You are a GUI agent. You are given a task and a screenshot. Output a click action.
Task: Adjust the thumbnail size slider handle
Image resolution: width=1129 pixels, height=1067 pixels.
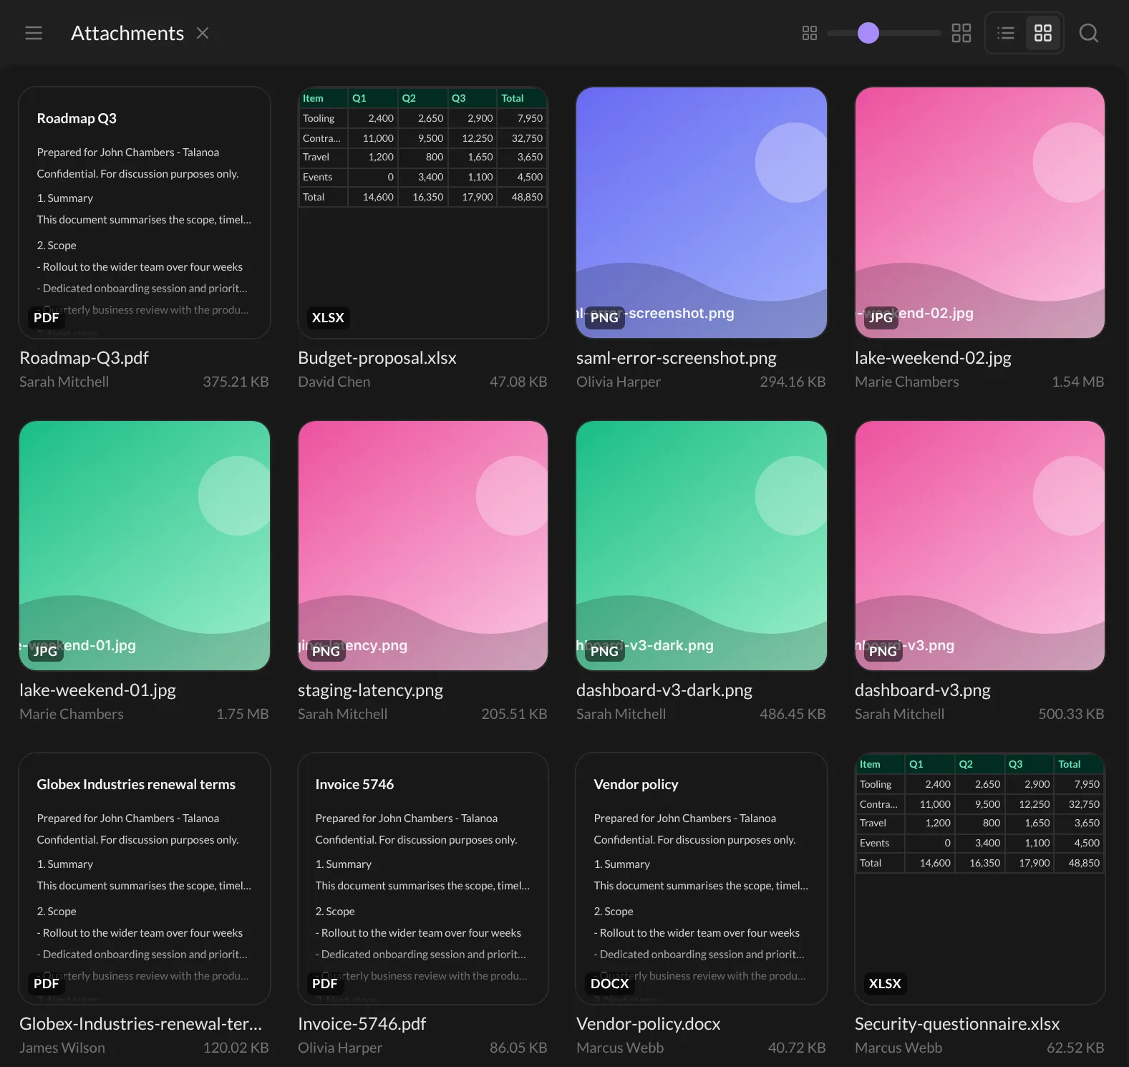[868, 33]
